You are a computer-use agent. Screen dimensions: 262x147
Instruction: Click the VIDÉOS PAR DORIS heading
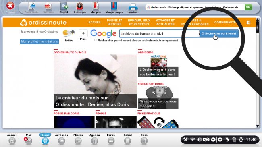[151, 84]
